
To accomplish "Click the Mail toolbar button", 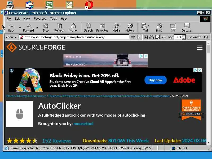I will tap(144, 28).
